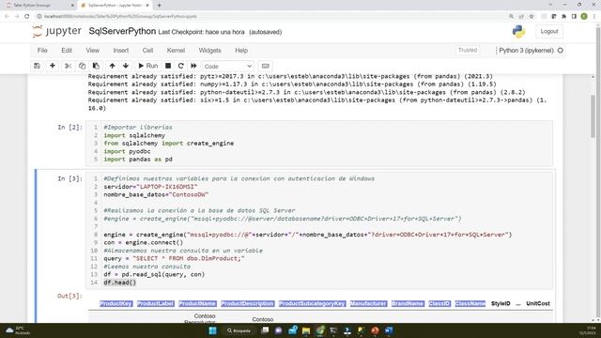Click the Logout button
Screen dimensions: 601x338
pos(548,31)
